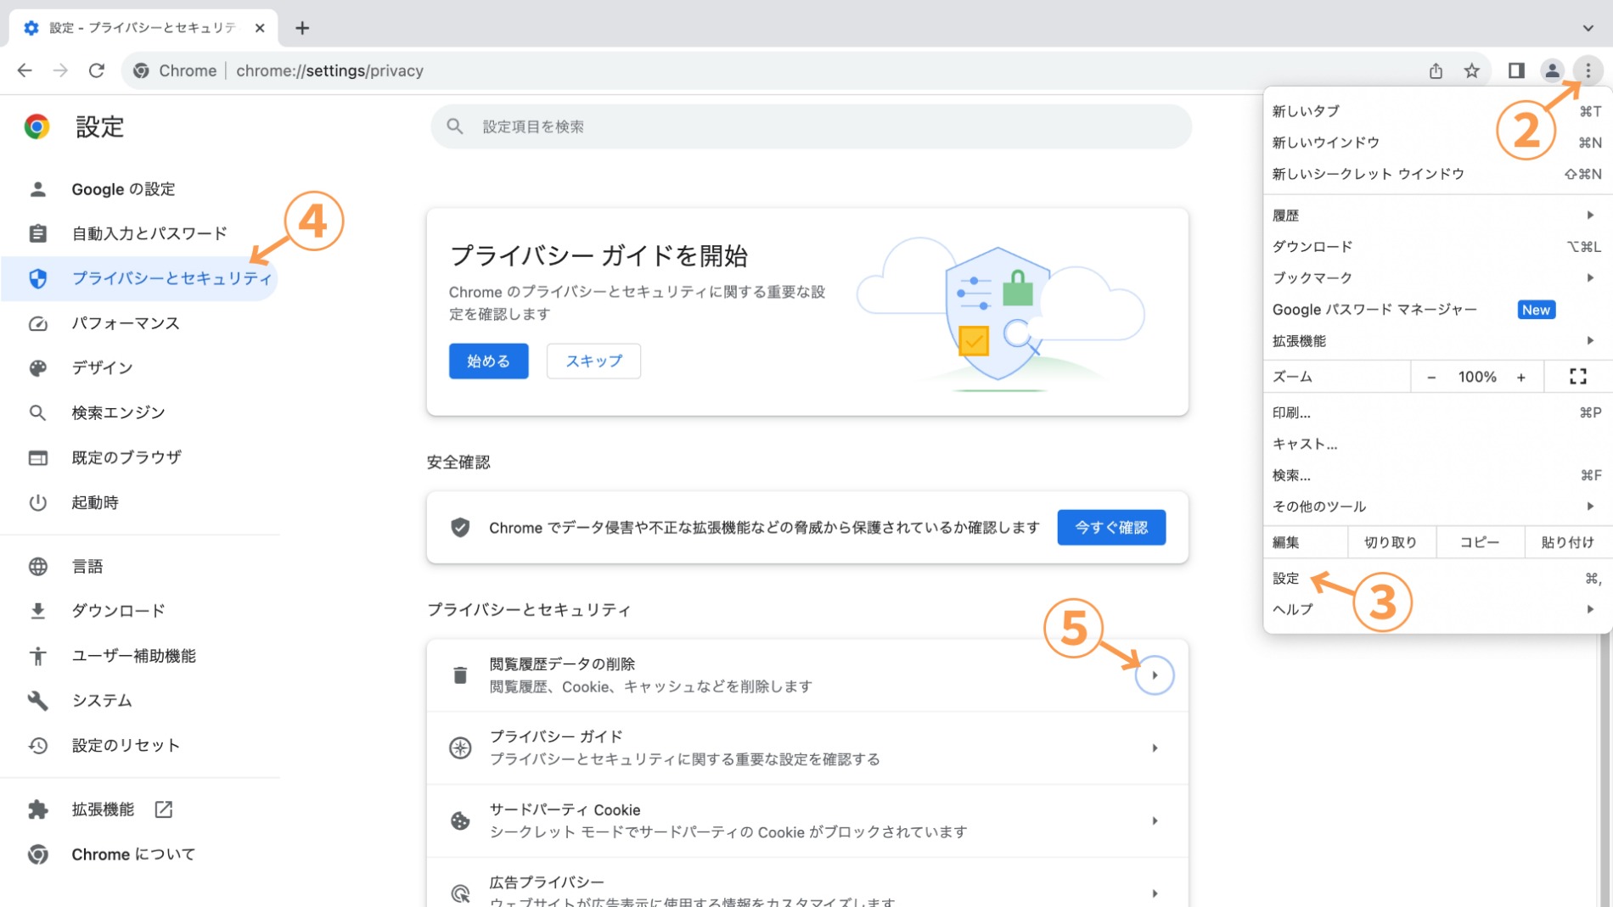Expand the プライバシー ガイド row arrow
The height and width of the screenshot is (907, 1613).
tap(1155, 747)
